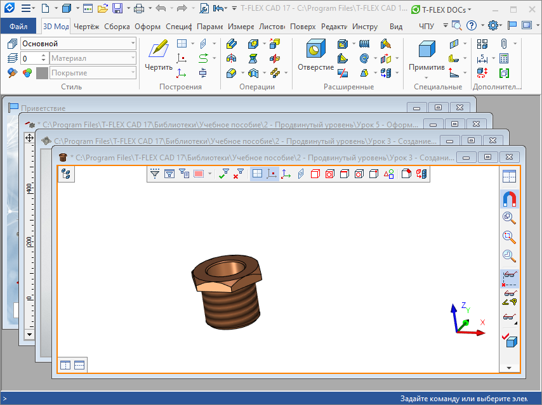This screenshot has height=405, width=542.
Task: Click the save (floppy disk) icon
Action: (x=117, y=9)
